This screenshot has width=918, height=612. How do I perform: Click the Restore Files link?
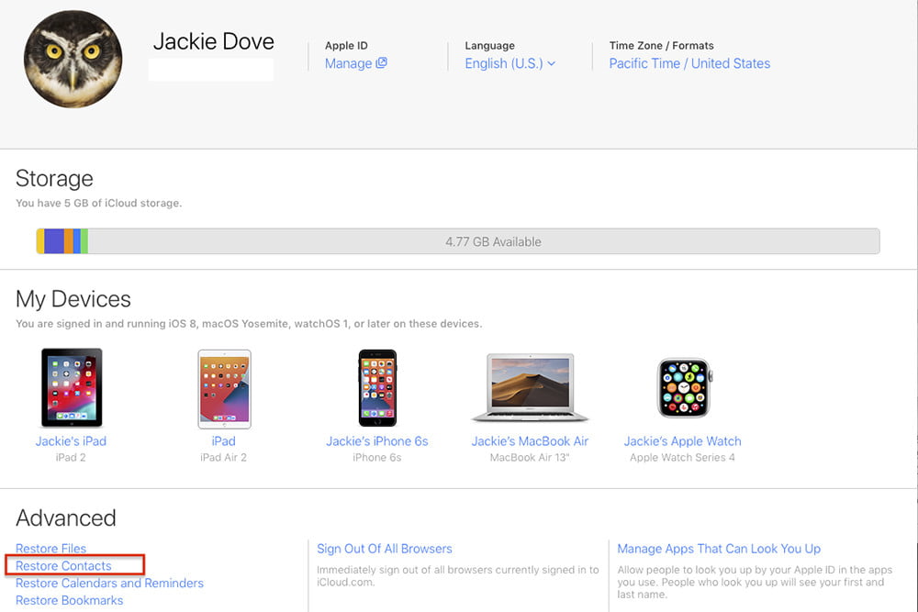[50, 549]
